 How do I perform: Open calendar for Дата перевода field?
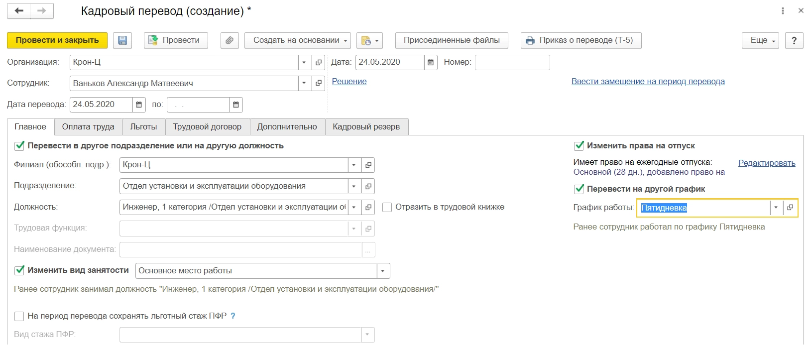pyautogui.click(x=139, y=105)
